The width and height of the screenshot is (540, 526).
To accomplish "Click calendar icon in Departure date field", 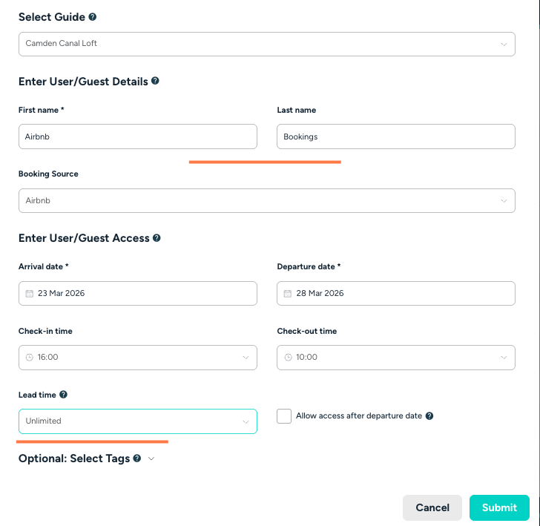I will pyautogui.click(x=288, y=293).
